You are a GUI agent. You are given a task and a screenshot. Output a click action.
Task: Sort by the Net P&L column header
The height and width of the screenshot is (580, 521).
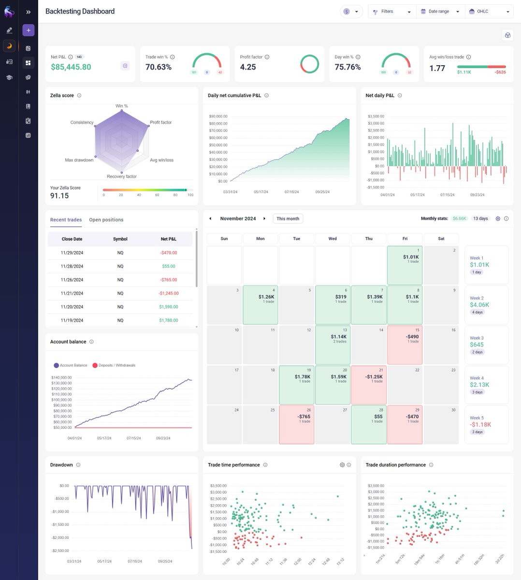(169, 239)
